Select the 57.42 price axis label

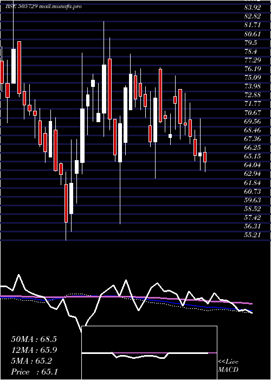click(253, 218)
